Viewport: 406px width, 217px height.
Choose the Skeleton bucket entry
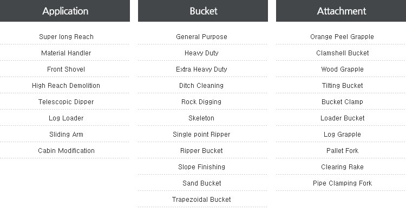[201, 118]
